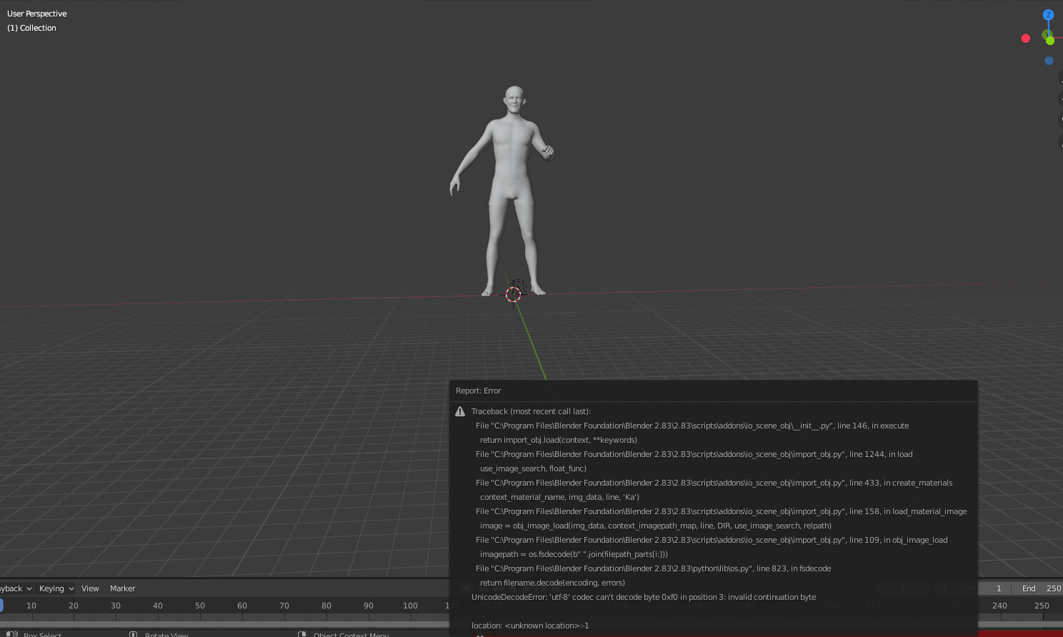Screen dimensions: 1063x637
Task: Click the bright green Y axis dot of the navigation gizmo
Action: (x=1050, y=41)
